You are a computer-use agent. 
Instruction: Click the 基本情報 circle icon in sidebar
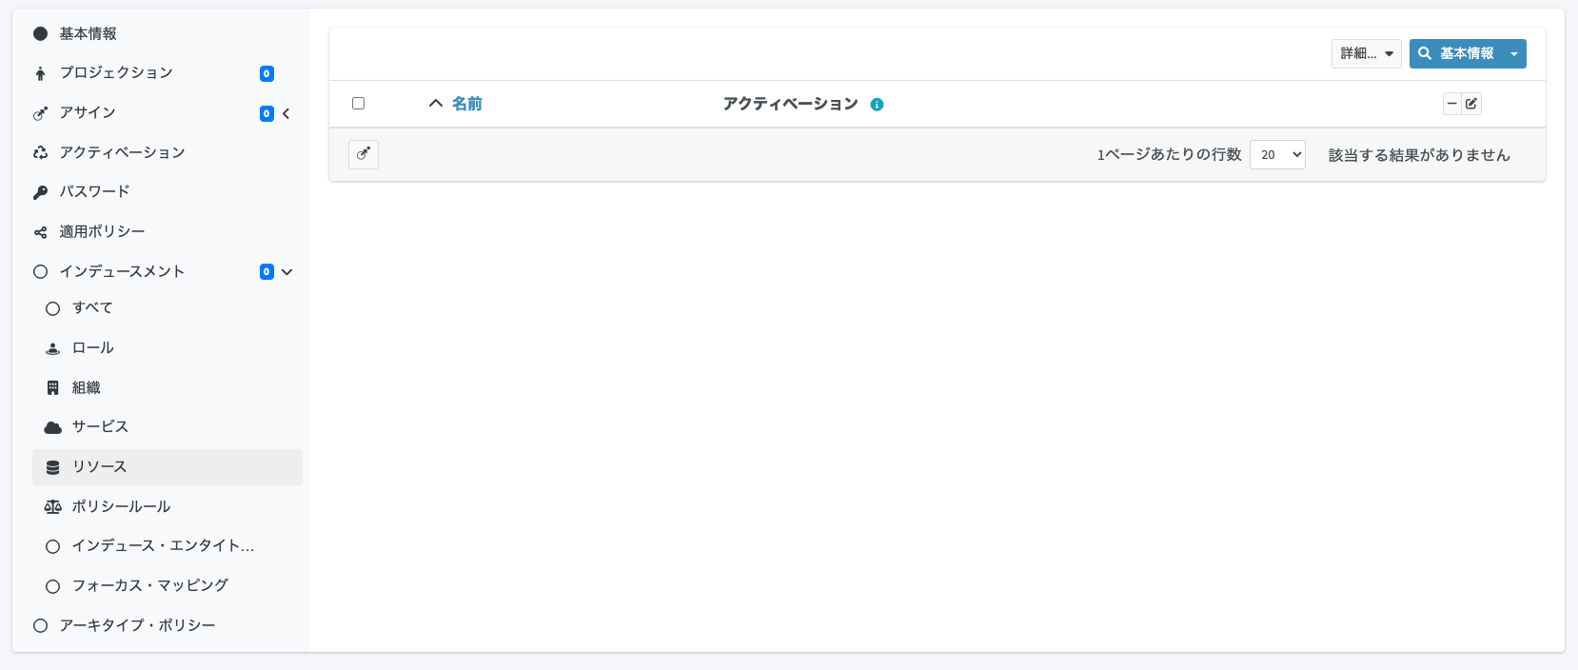coord(40,34)
